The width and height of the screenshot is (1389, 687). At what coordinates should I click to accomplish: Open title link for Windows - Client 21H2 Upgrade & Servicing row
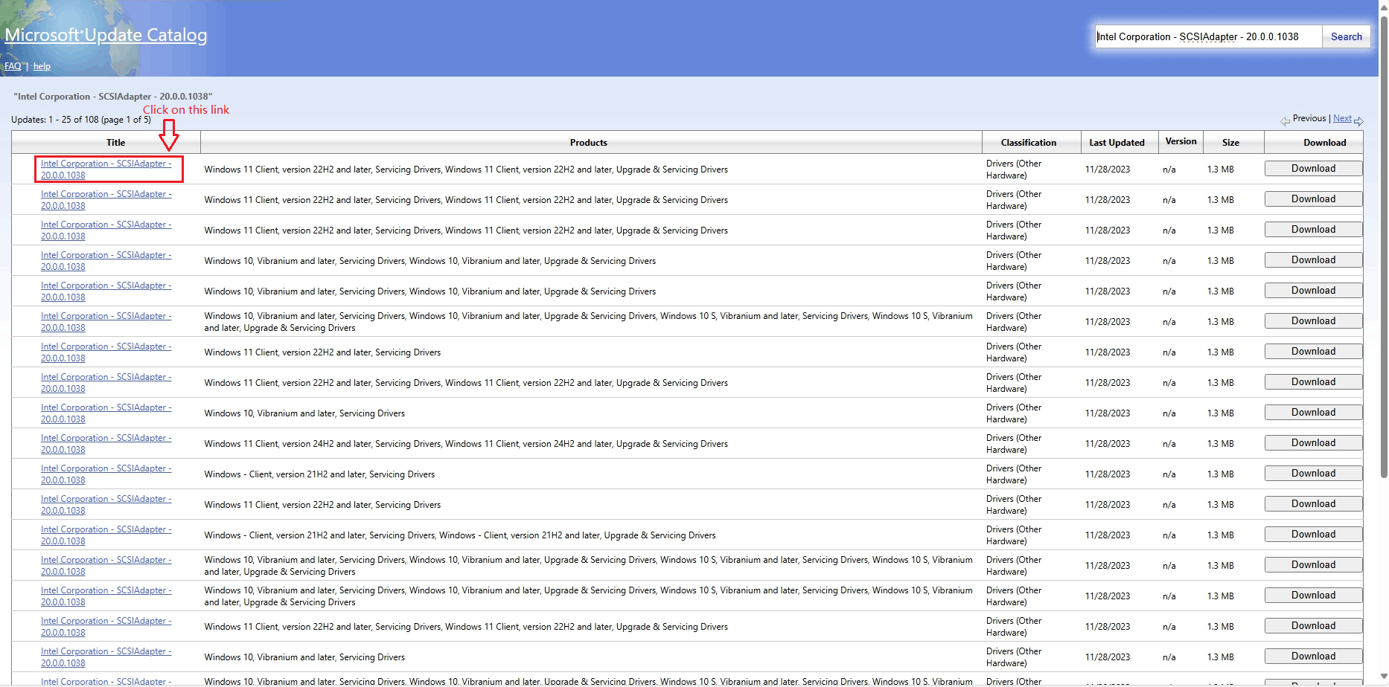click(x=106, y=535)
